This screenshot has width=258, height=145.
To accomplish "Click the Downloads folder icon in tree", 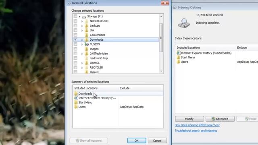I will pos(87,39).
